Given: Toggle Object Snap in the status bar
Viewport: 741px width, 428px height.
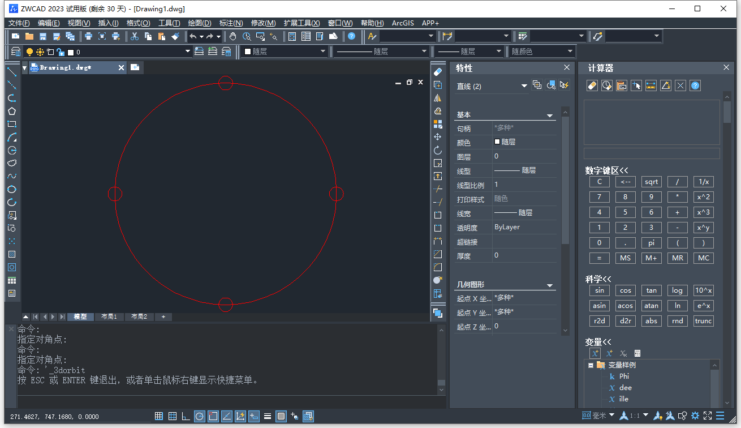Looking at the screenshot, I should pyautogui.click(x=213, y=416).
